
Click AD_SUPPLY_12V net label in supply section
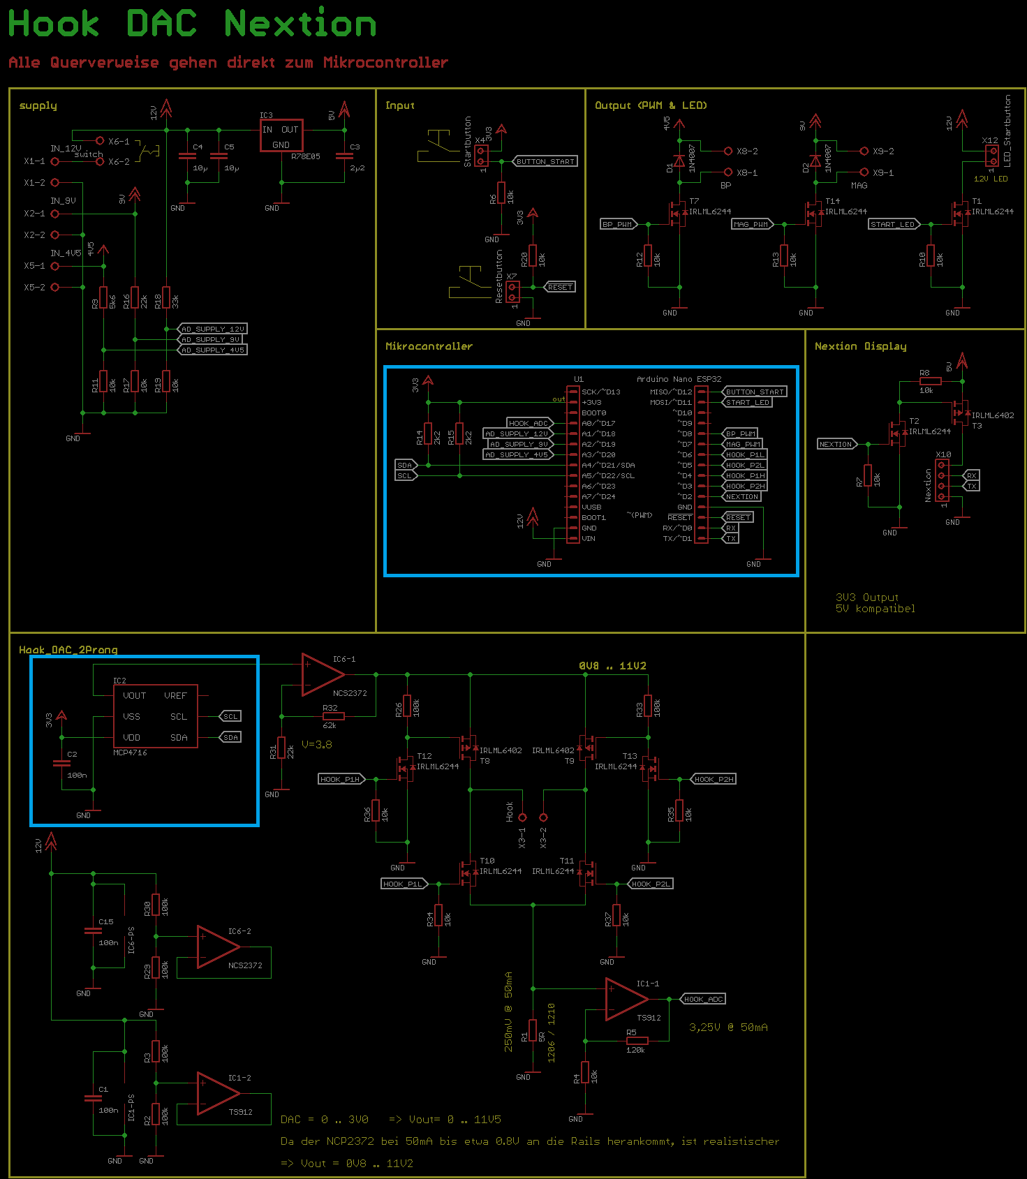214,329
